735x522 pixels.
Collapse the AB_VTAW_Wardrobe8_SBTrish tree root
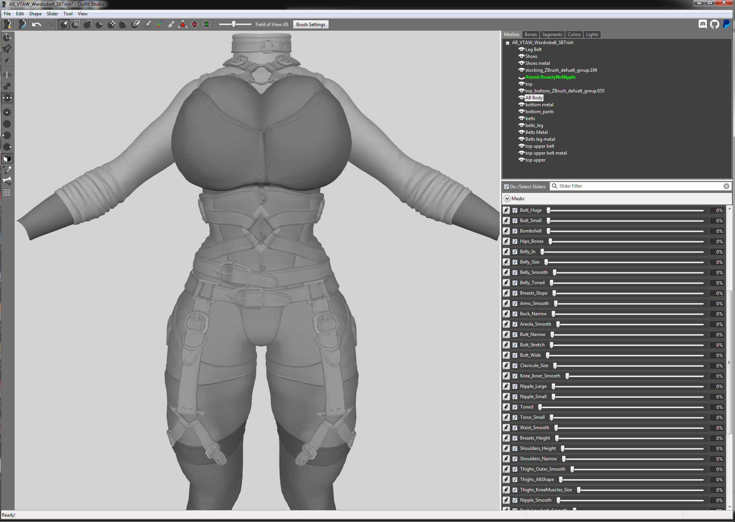[507, 43]
